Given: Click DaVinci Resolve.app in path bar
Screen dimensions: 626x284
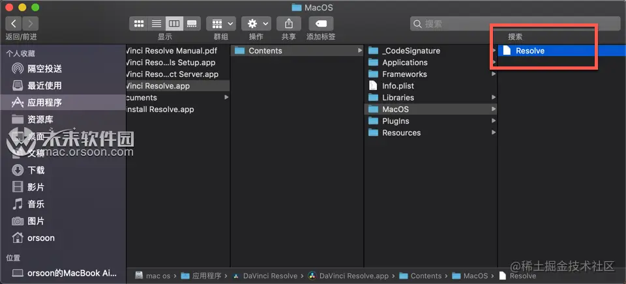Looking at the screenshot, I should (x=348, y=276).
